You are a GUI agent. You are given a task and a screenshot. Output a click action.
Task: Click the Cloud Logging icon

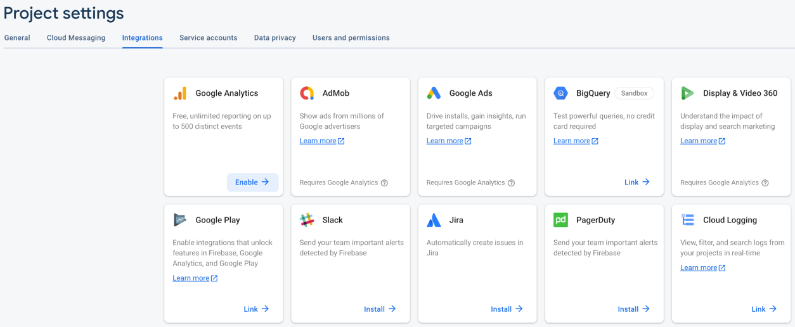point(688,220)
